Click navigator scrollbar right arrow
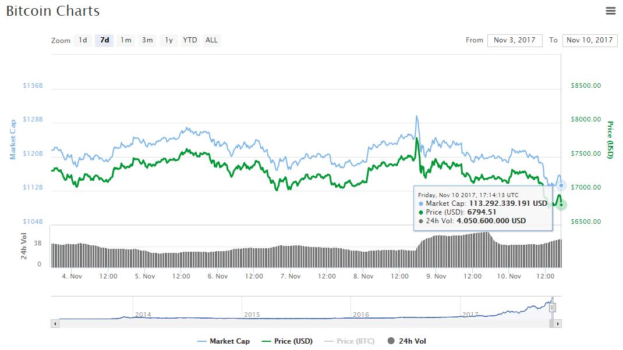 click(558, 323)
